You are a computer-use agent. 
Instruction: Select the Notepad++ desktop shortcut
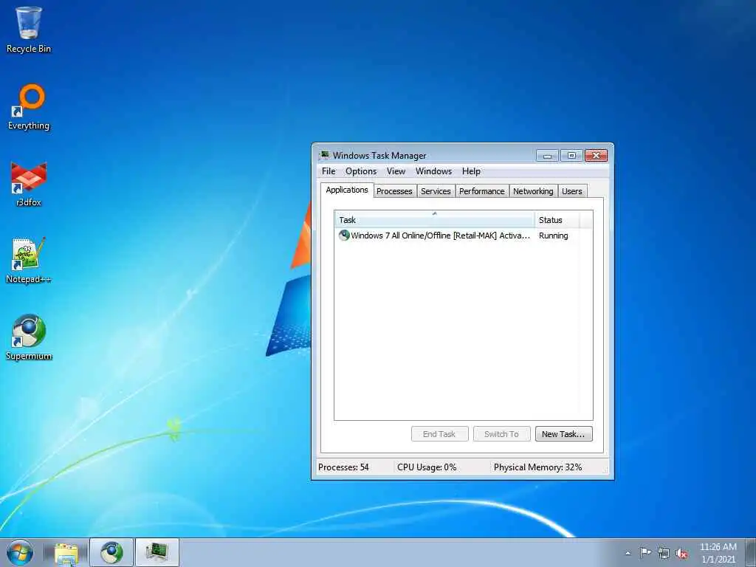click(29, 261)
